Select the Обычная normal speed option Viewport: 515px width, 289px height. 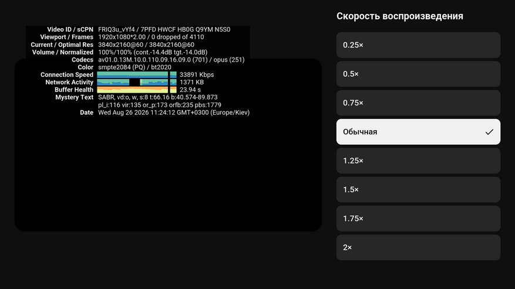[x=418, y=131]
